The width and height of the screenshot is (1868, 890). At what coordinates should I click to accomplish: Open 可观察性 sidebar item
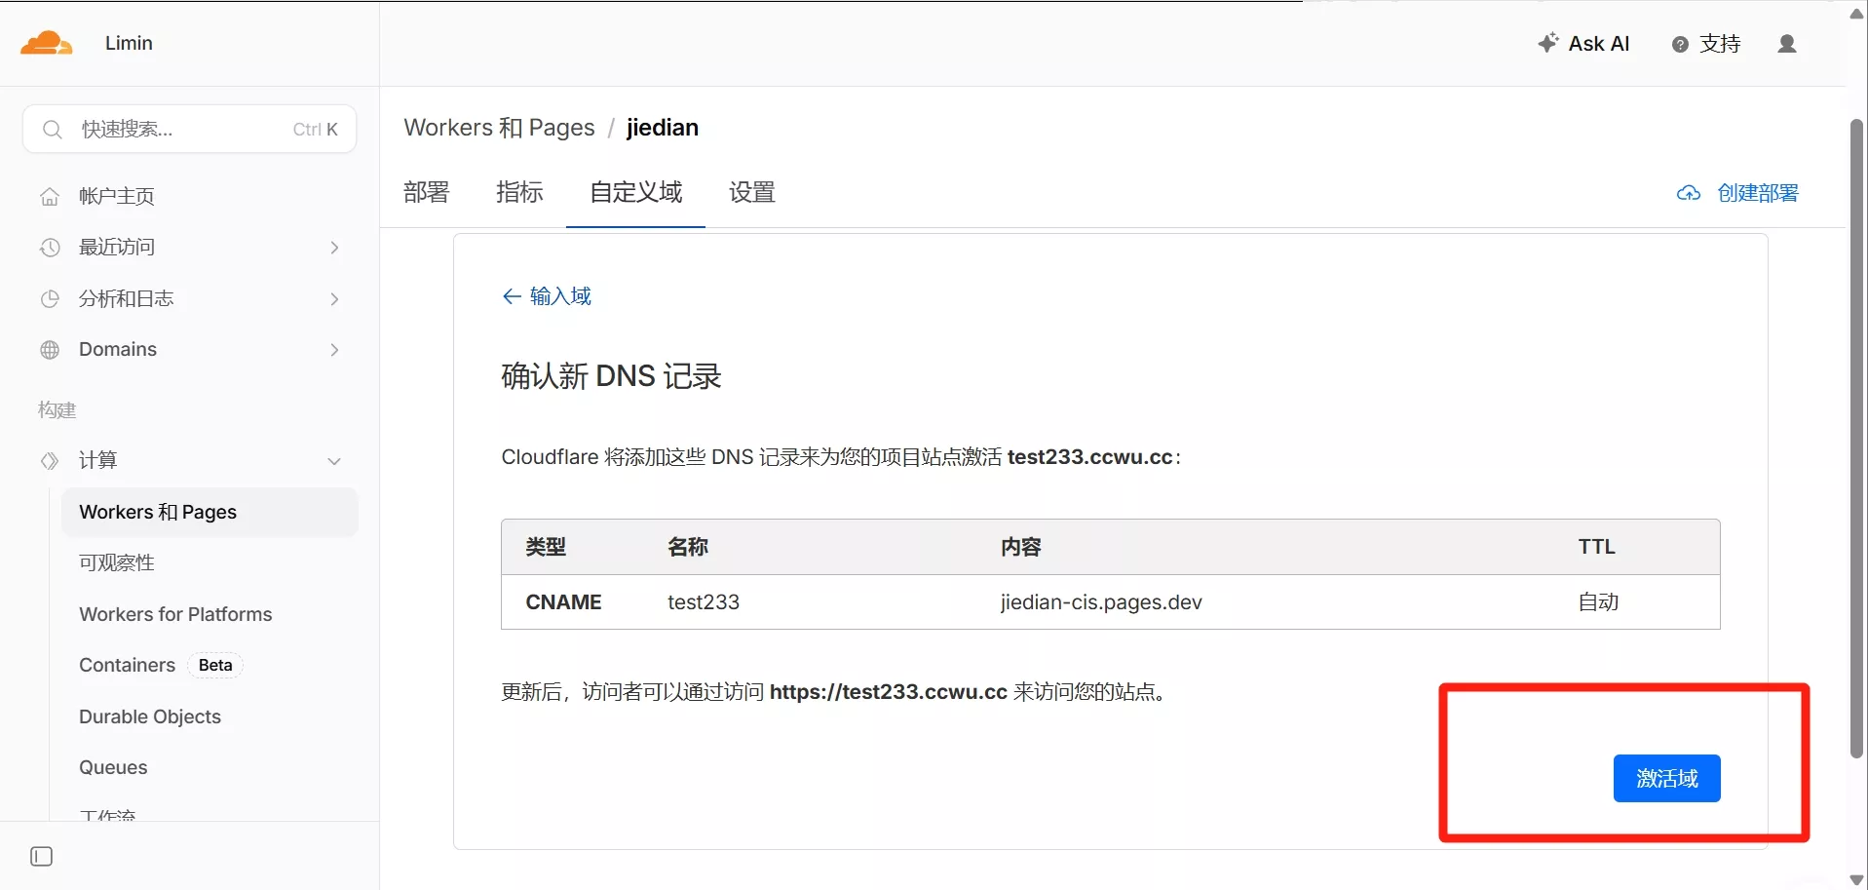[117, 562]
